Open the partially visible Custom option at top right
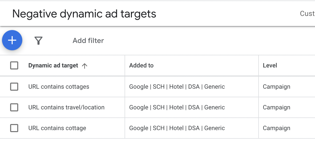 click(x=307, y=13)
